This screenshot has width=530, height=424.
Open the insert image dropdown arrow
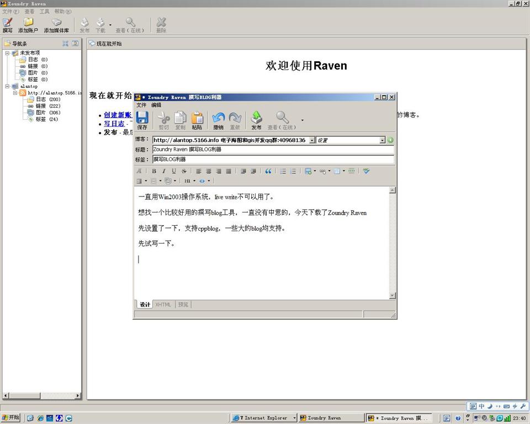[x=315, y=171]
